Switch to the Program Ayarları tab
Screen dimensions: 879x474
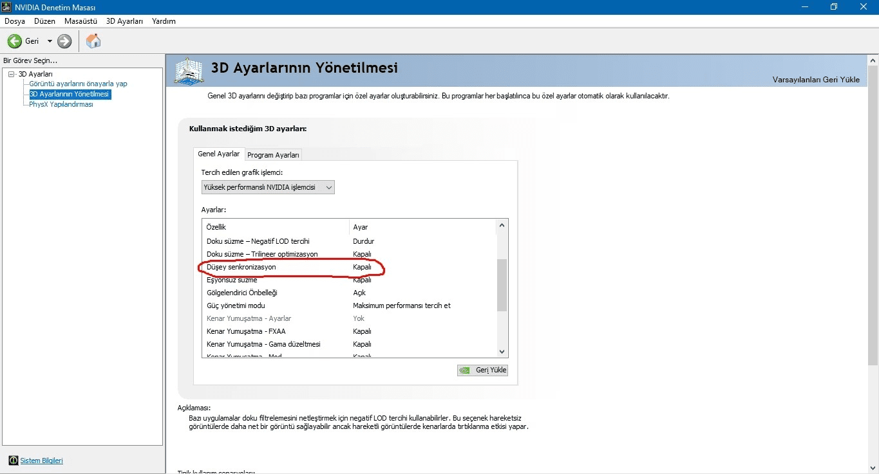click(x=273, y=155)
